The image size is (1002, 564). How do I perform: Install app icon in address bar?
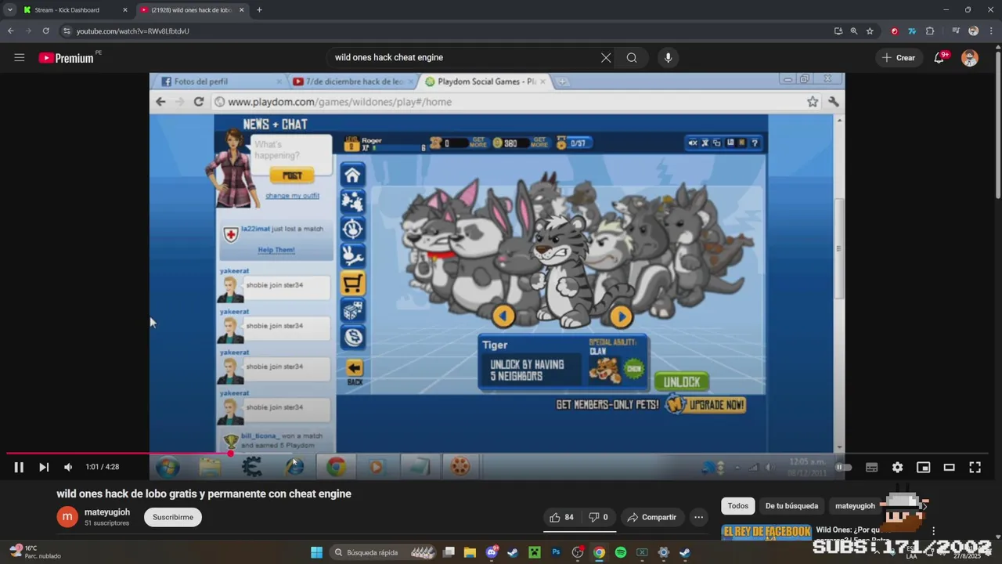[838, 31]
